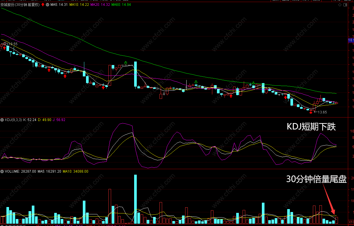
Task: Click the red buy arrow under the 18.55 candle
Action: click(4, 48)
